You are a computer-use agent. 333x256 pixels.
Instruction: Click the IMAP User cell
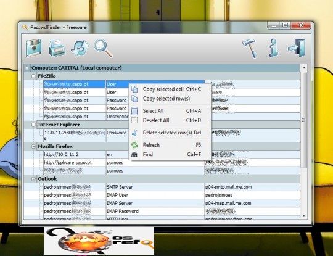tap(155, 196)
